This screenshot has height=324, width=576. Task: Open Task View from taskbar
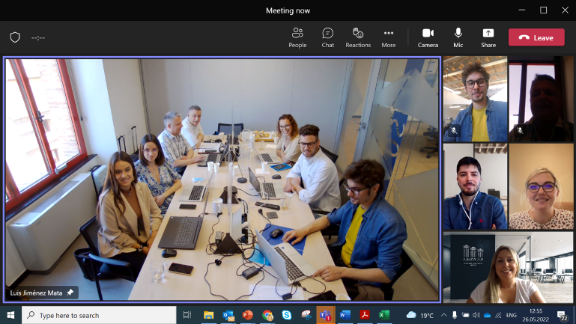click(x=187, y=315)
